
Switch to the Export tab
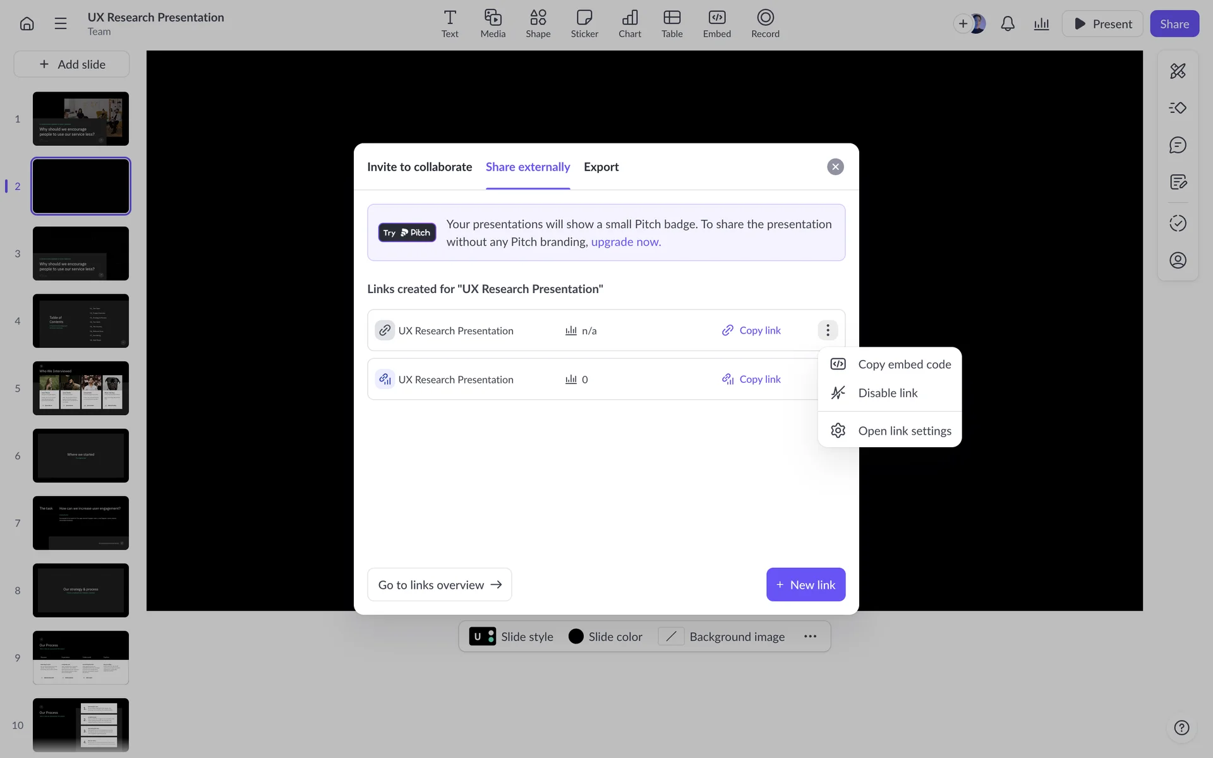[601, 167]
